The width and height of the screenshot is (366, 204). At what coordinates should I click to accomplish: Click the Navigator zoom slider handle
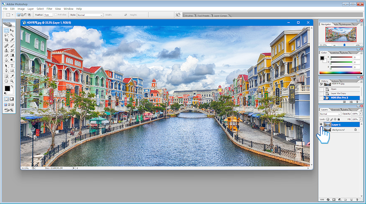(344, 45)
